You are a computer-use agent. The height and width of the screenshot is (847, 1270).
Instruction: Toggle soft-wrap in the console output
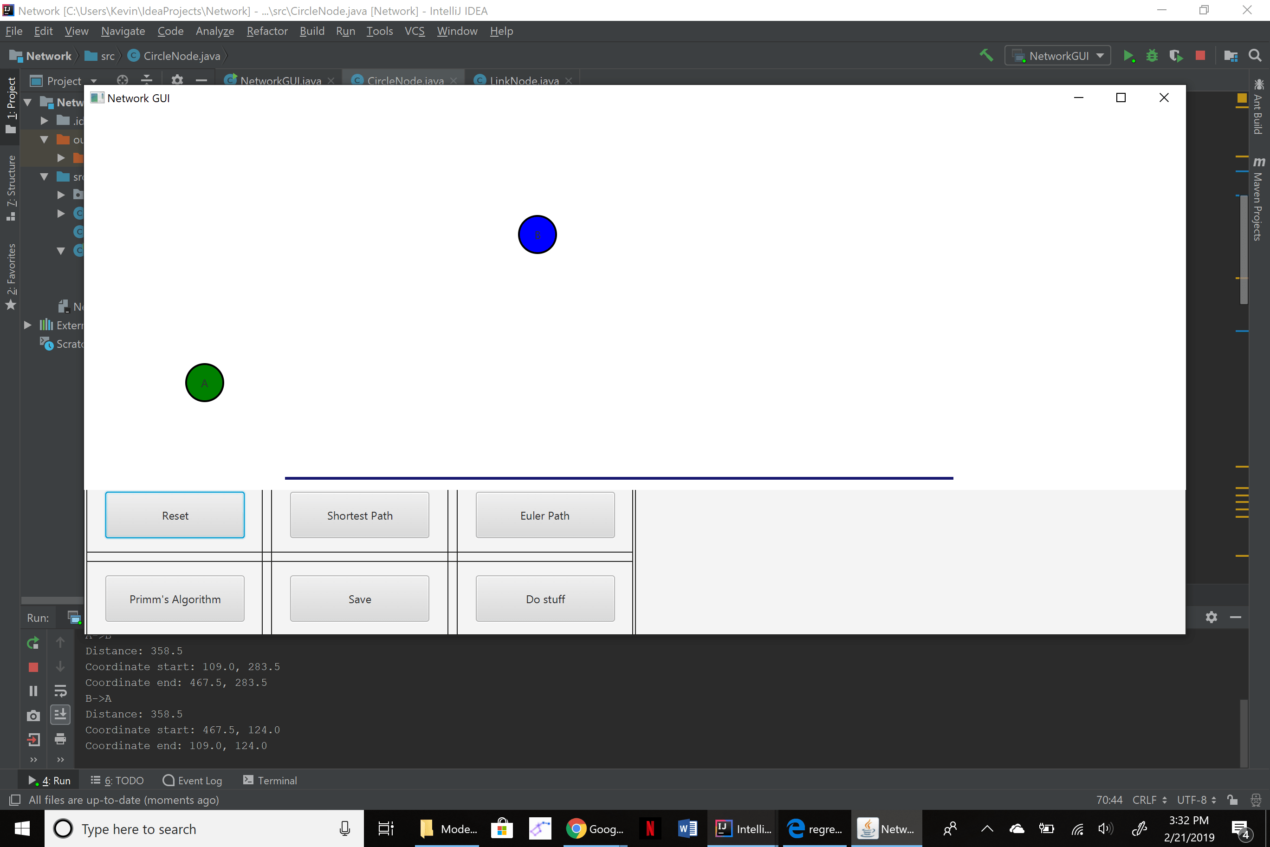(60, 691)
